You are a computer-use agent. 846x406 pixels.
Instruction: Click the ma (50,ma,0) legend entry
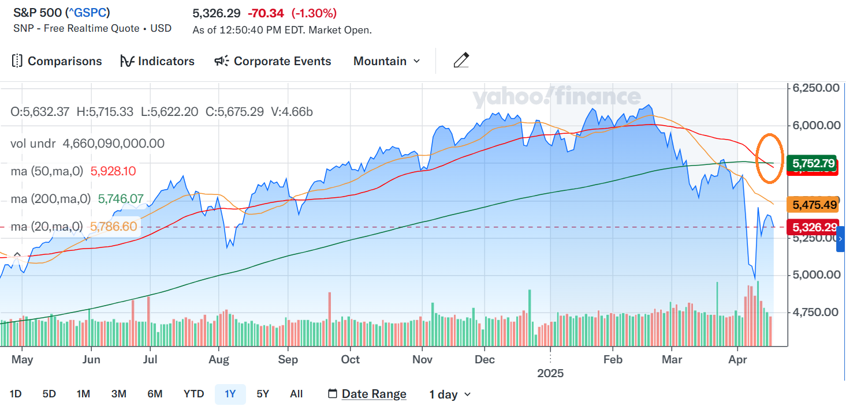(x=47, y=171)
